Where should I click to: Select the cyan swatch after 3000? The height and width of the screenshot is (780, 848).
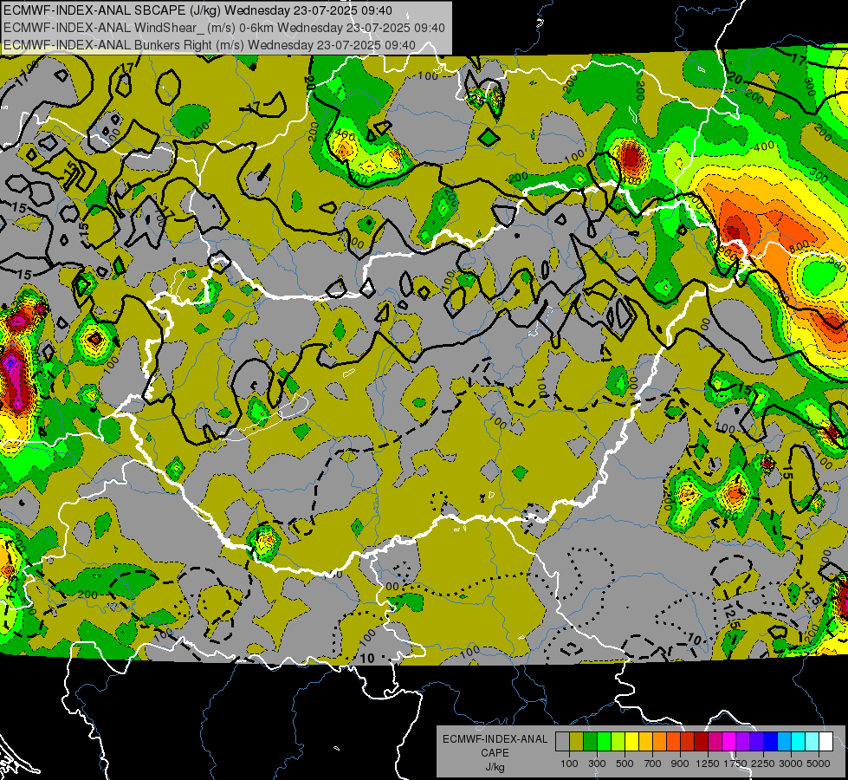pyautogui.click(x=799, y=741)
